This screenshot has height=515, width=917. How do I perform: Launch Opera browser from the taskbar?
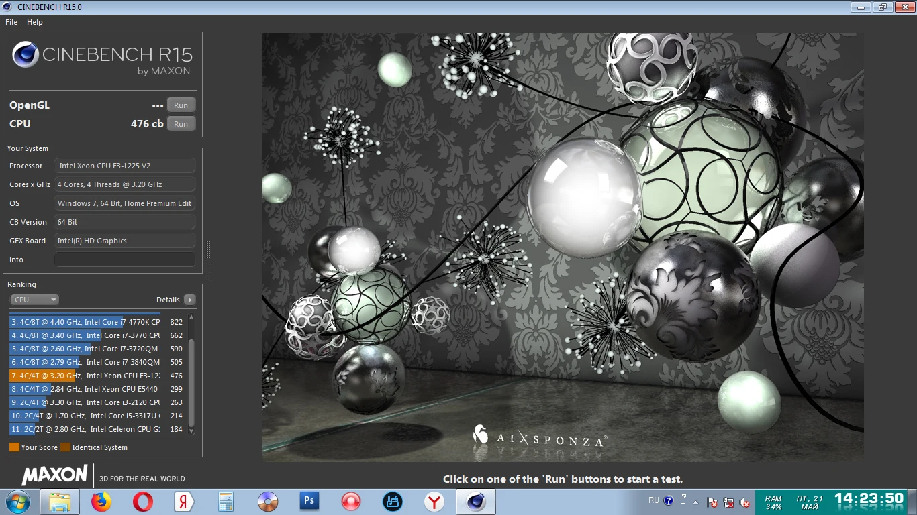click(143, 502)
